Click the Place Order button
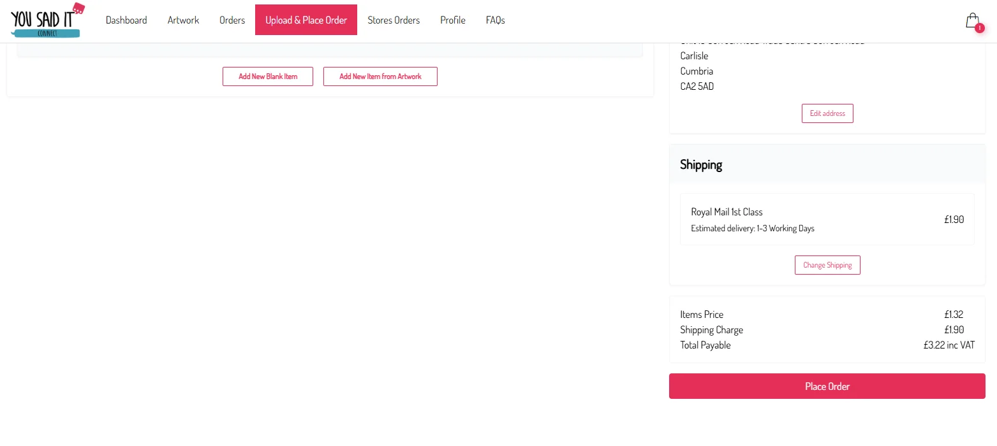Screen dimensions: 997x446 (x=827, y=386)
